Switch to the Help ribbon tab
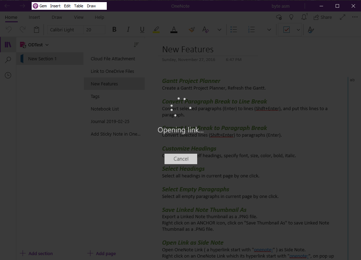Viewport: 361px width, 260px height. [x=99, y=17]
